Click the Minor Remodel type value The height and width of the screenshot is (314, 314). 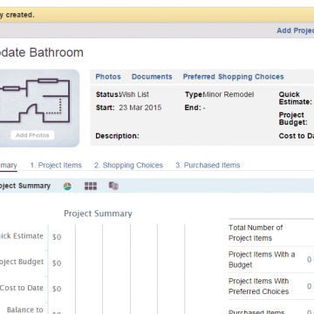(x=229, y=94)
